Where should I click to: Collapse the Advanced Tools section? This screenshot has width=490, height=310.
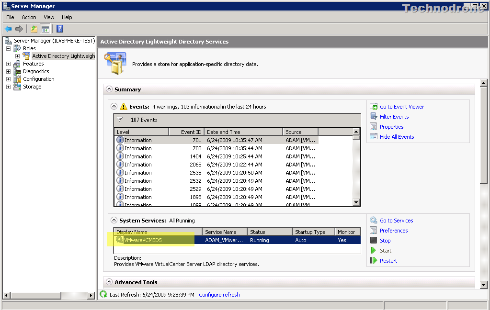tap(109, 282)
